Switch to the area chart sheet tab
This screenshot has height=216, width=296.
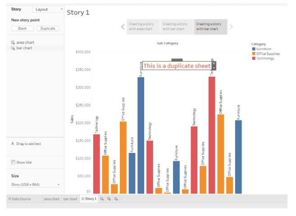tap(51, 198)
